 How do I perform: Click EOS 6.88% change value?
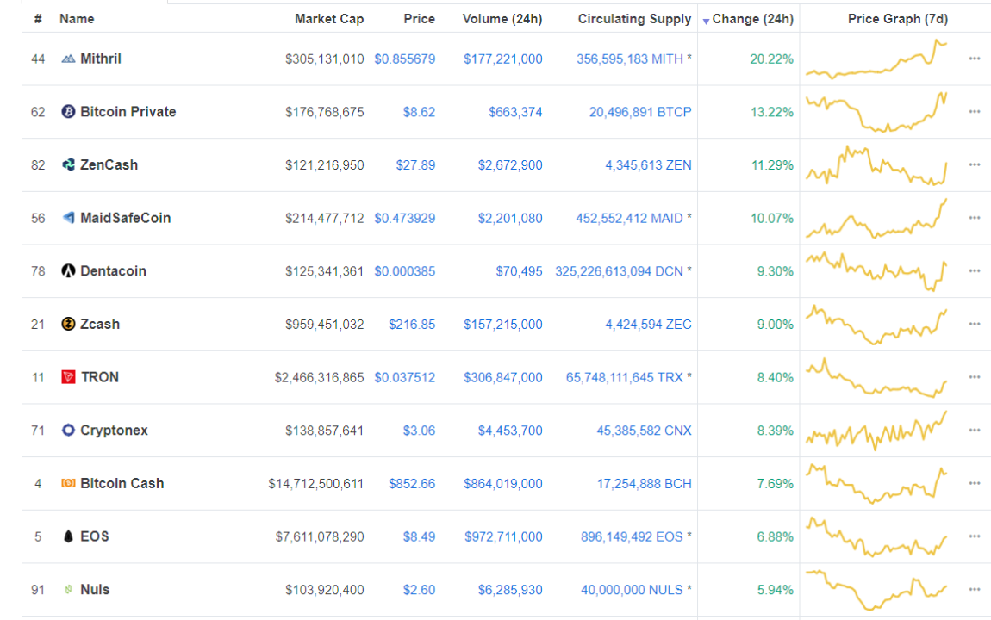point(775,536)
